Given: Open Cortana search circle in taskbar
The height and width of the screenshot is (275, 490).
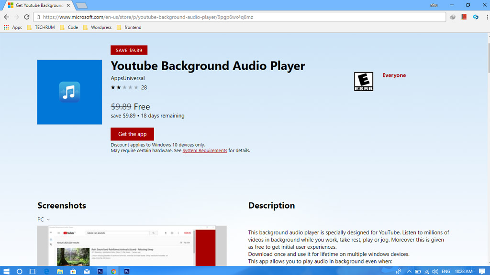Looking at the screenshot, I should (19, 272).
